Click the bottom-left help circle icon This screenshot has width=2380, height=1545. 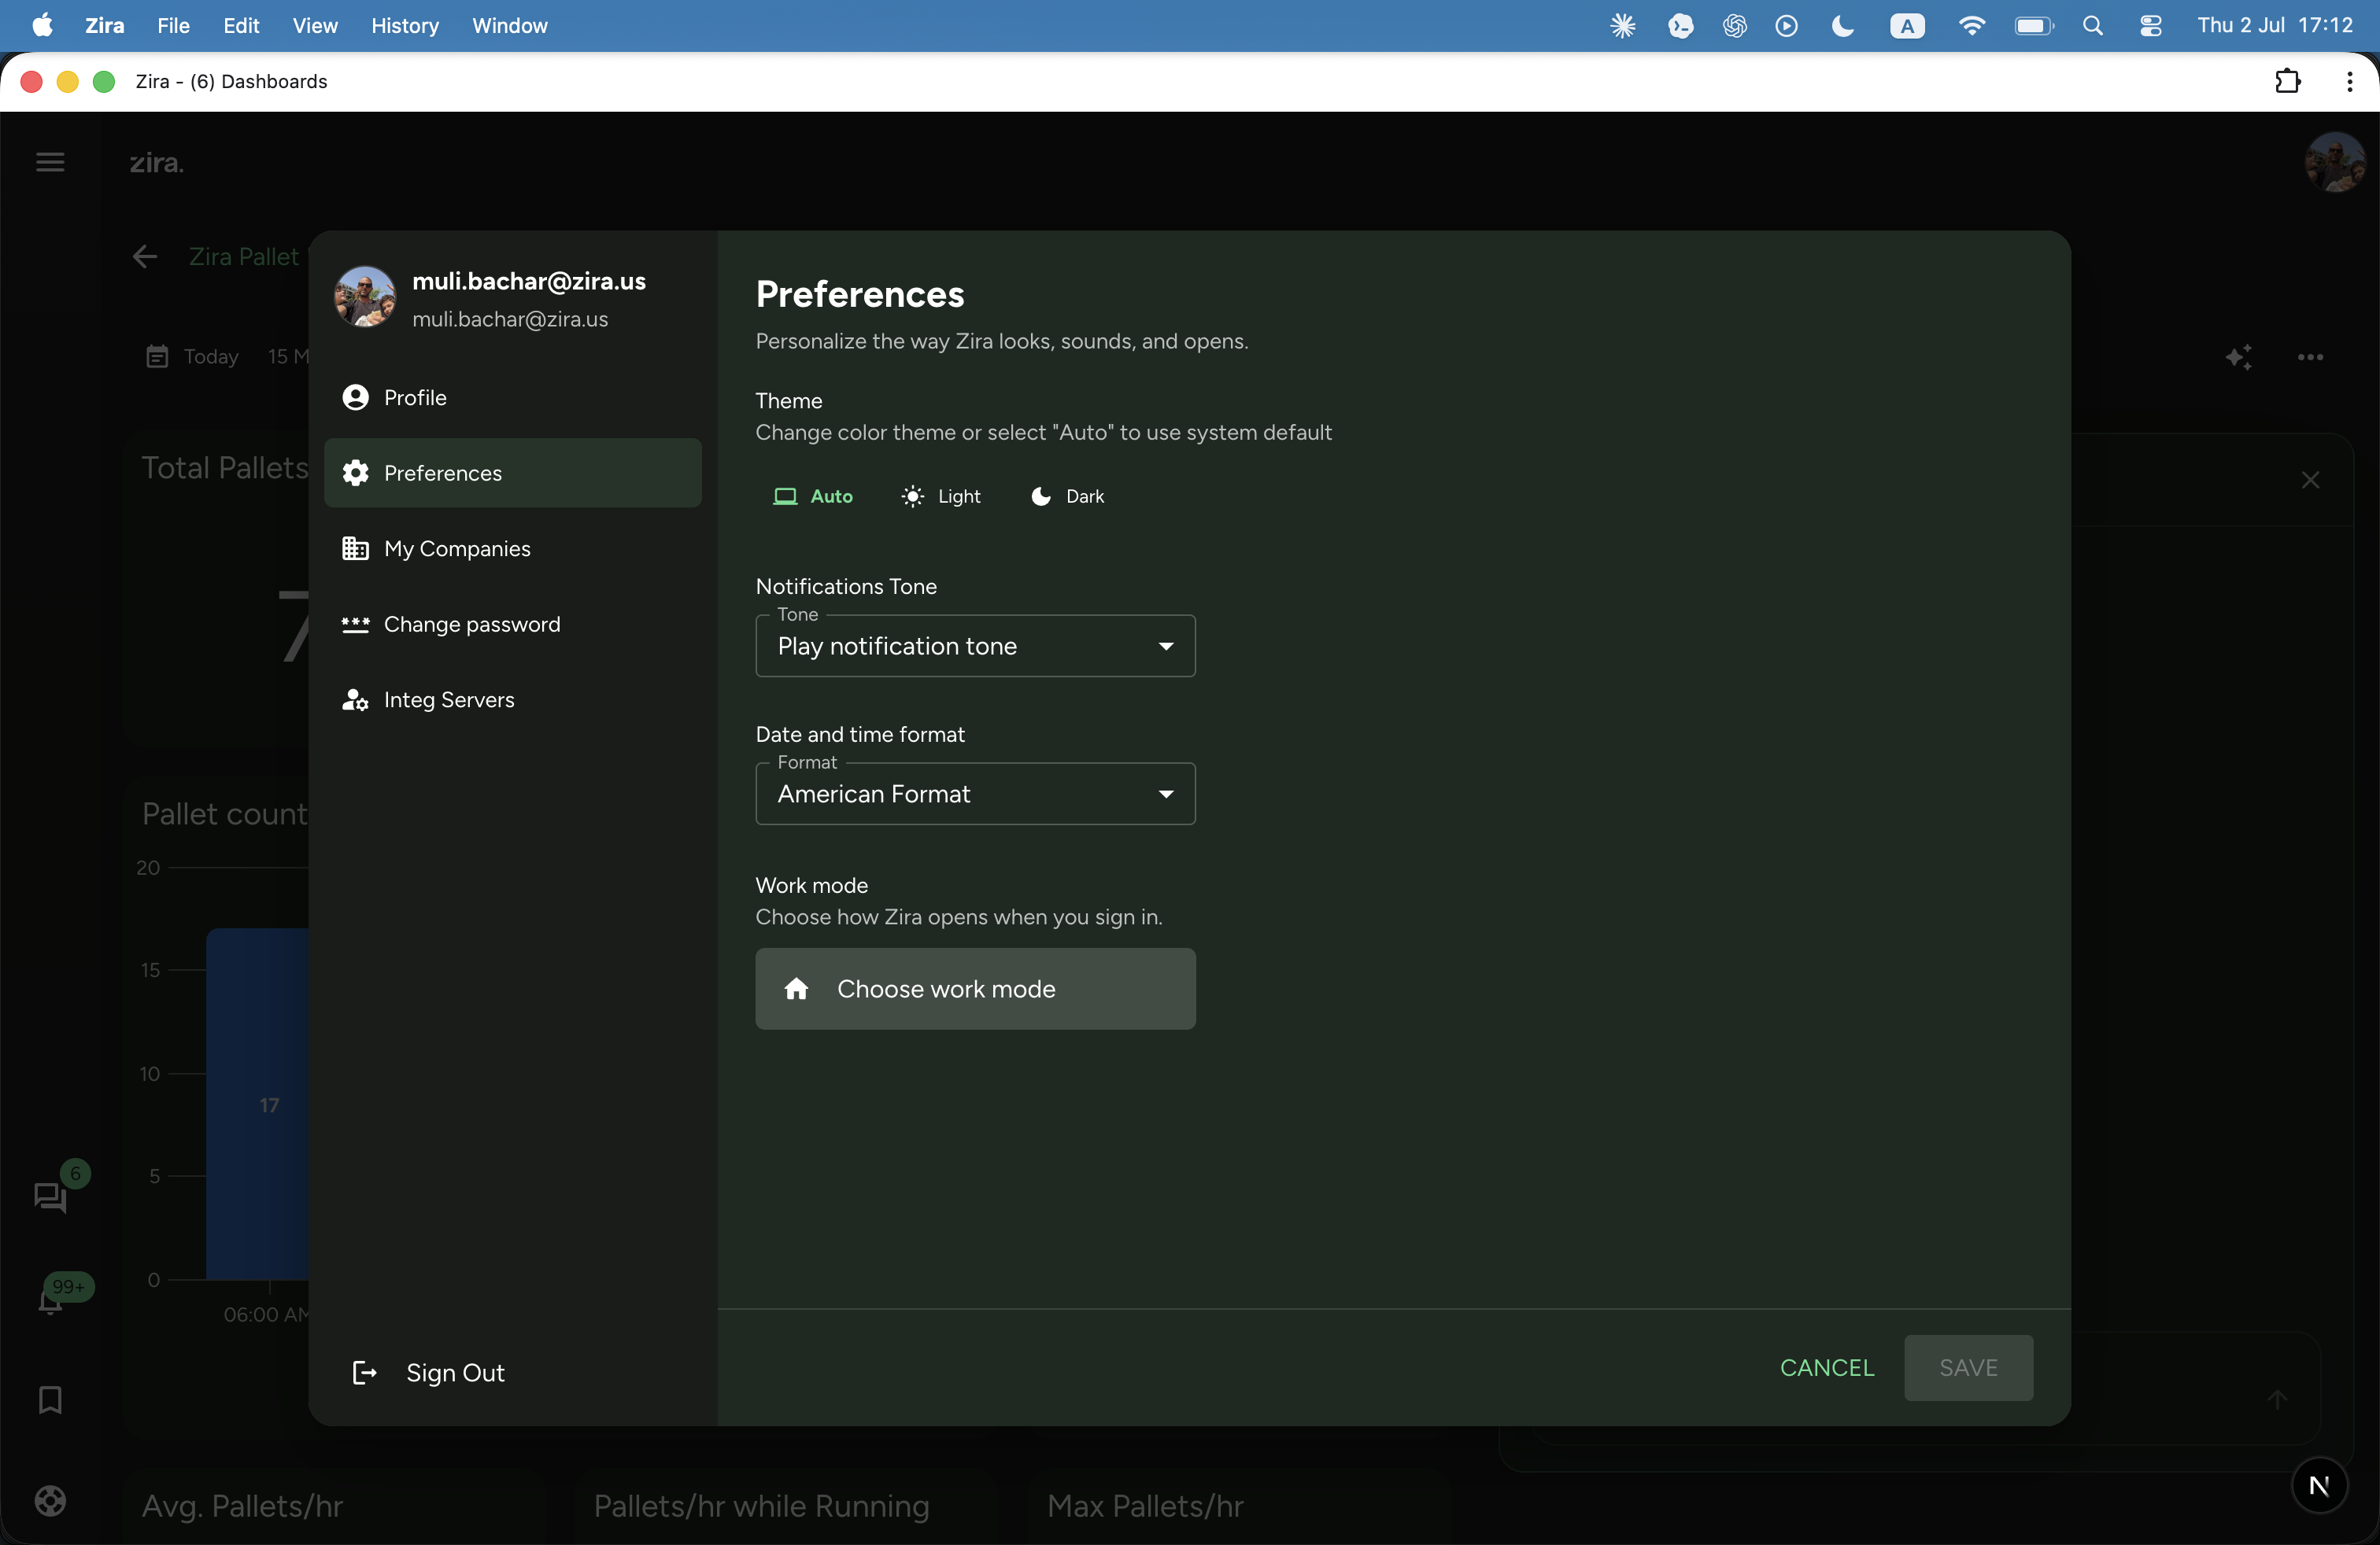(x=50, y=1500)
